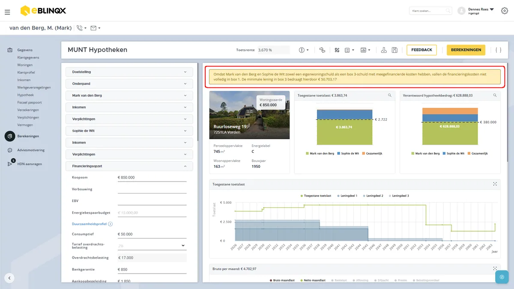Go to Klantgegevens in the sidebar
This screenshot has width=514, height=289.
(x=28, y=57)
